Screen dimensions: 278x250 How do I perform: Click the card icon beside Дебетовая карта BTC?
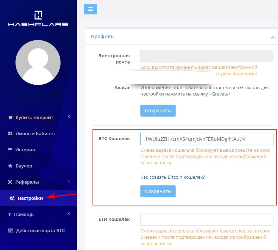click(x=11, y=231)
